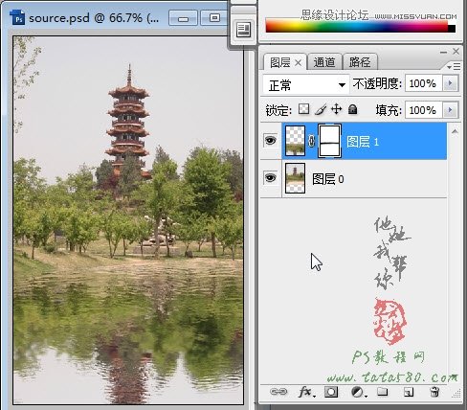Close the 图层 tab with its x
Viewport: 467px width, 410px height.
(298, 63)
